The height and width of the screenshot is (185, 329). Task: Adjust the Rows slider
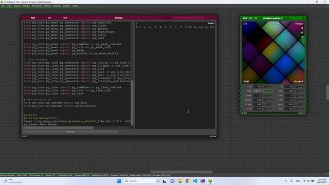tap(268, 96)
